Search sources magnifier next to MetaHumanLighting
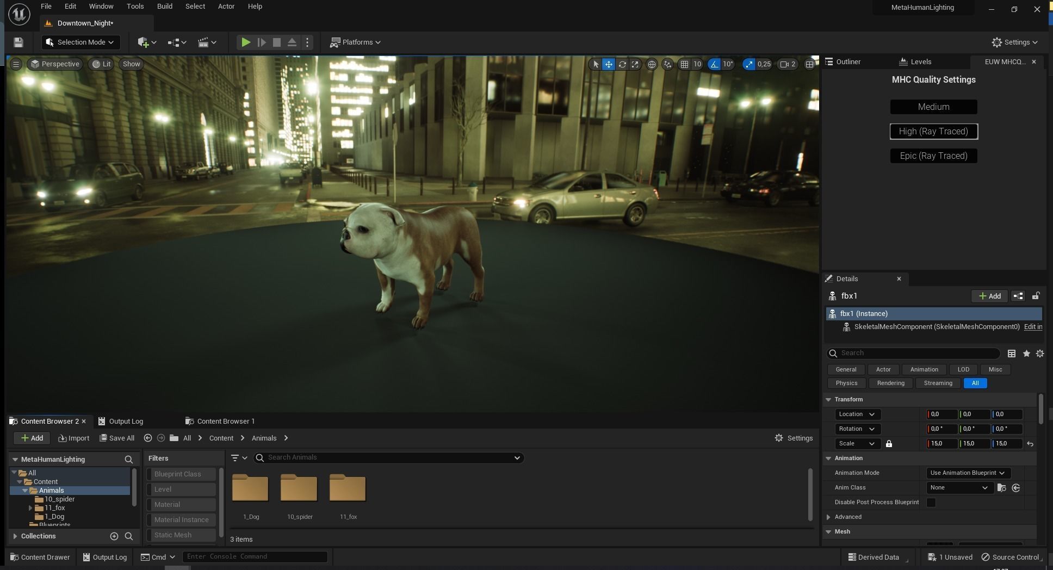Screen dimensions: 1053x570 point(129,460)
